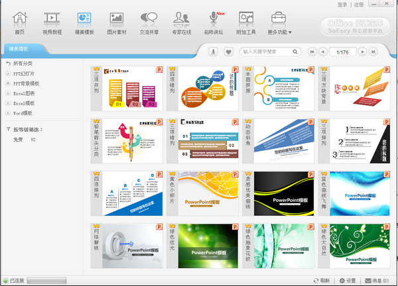Click the download icon beside the search box
The width and height of the screenshot is (398, 286).
click(213, 52)
